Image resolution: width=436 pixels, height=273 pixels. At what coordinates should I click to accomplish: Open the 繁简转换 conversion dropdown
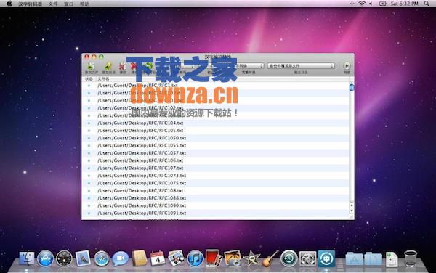coord(249,66)
